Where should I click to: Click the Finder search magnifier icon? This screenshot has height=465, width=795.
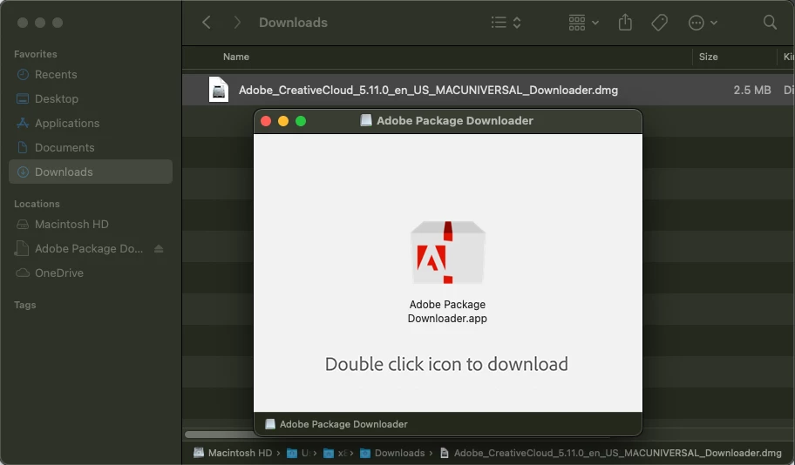click(770, 23)
